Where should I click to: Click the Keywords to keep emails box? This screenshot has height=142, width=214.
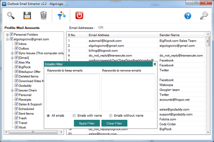click(73, 92)
